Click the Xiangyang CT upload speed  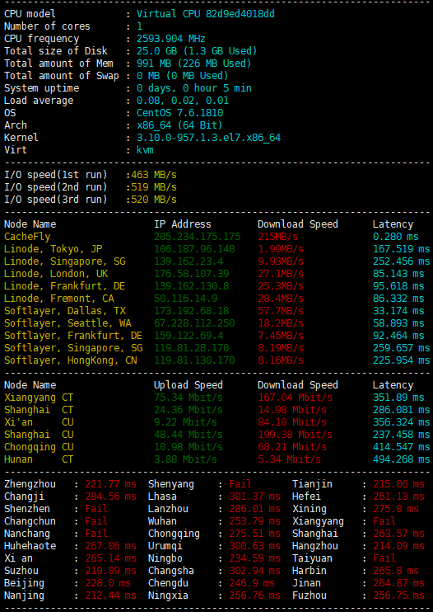coord(189,398)
